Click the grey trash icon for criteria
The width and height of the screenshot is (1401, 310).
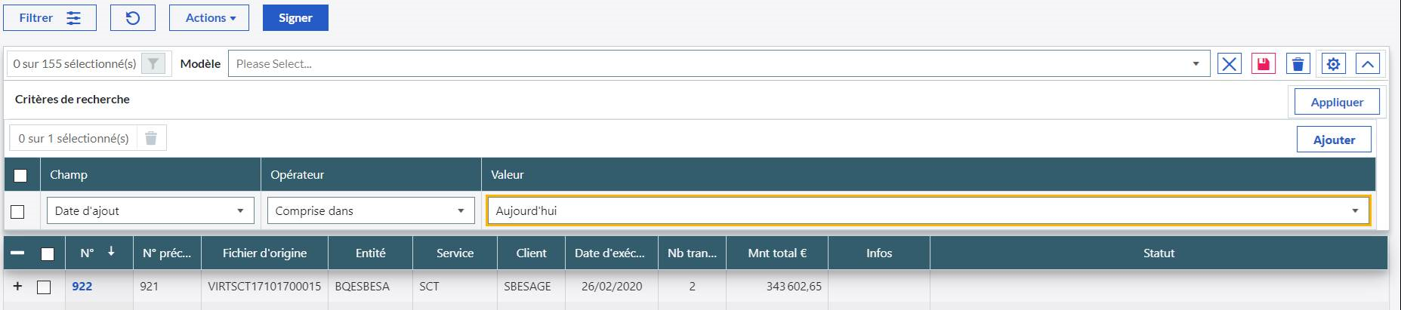coord(151,138)
